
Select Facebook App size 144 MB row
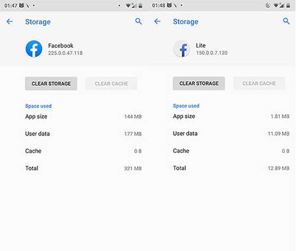83,117
